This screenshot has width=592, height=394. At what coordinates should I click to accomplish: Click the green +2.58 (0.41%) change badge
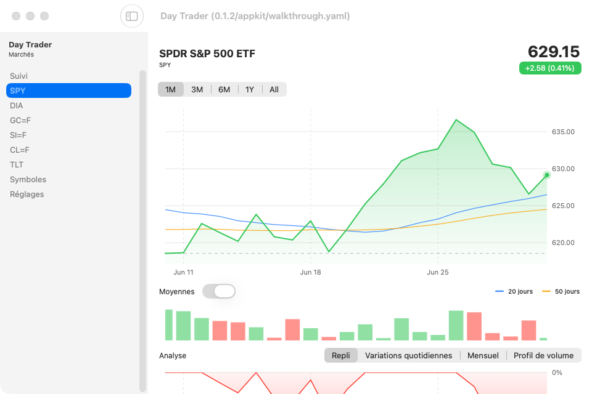point(550,68)
